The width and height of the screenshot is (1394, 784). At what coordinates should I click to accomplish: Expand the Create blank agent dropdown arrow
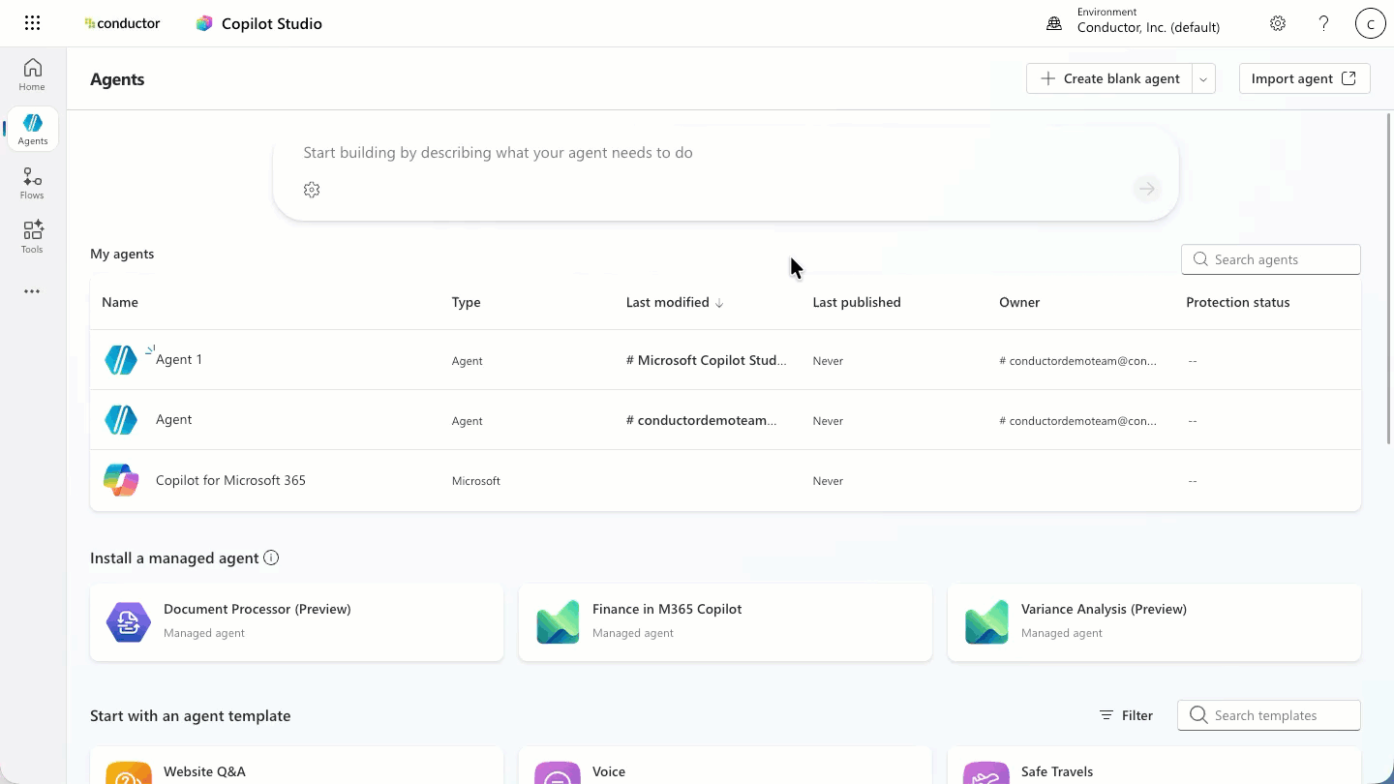[x=1203, y=79]
